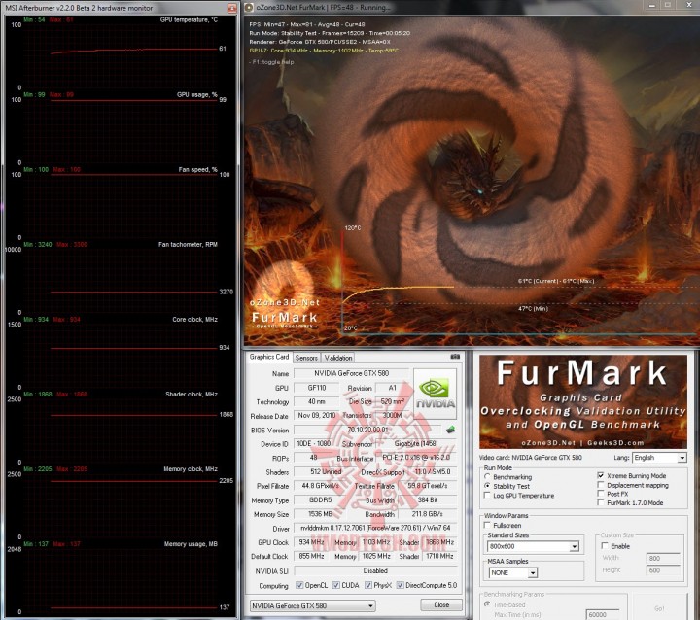The width and height of the screenshot is (700, 620).
Task: Switch to the Validation tab
Action: click(x=338, y=358)
